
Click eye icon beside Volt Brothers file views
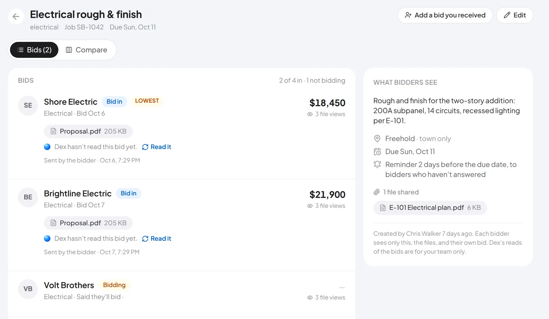point(310,298)
